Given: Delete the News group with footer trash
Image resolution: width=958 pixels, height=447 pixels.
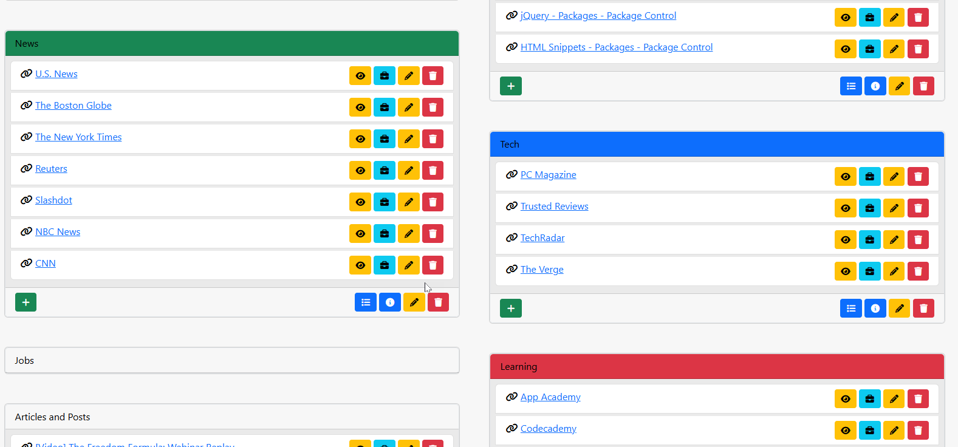Looking at the screenshot, I should point(439,302).
